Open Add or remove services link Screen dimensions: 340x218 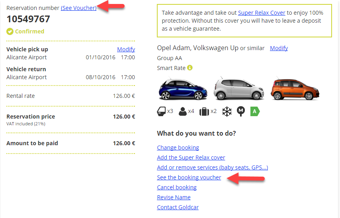click(x=212, y=167)
